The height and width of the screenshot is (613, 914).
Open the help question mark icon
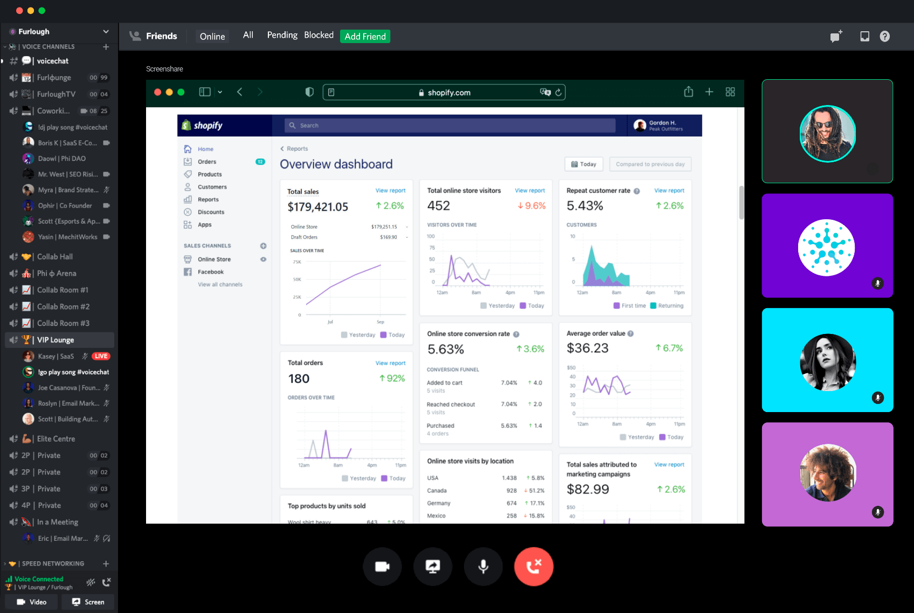tap(884, 36)
